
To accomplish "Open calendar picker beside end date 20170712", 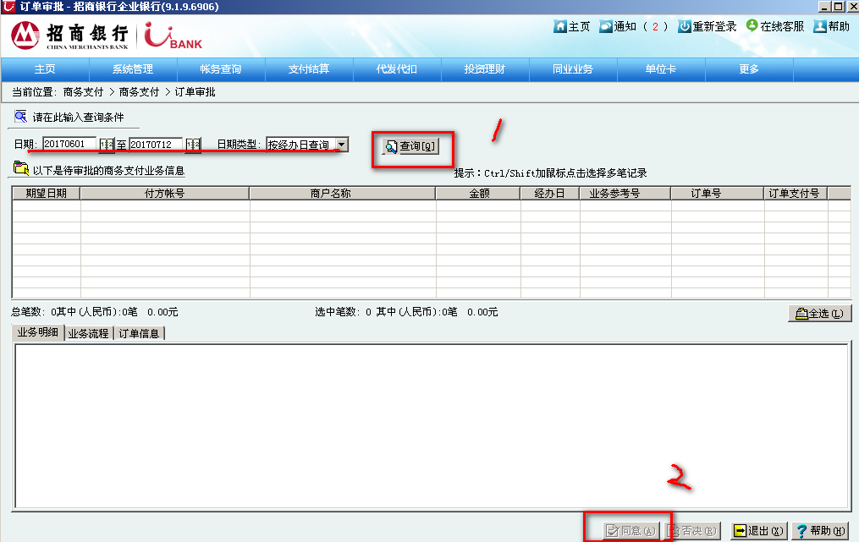I will point(193,145).
